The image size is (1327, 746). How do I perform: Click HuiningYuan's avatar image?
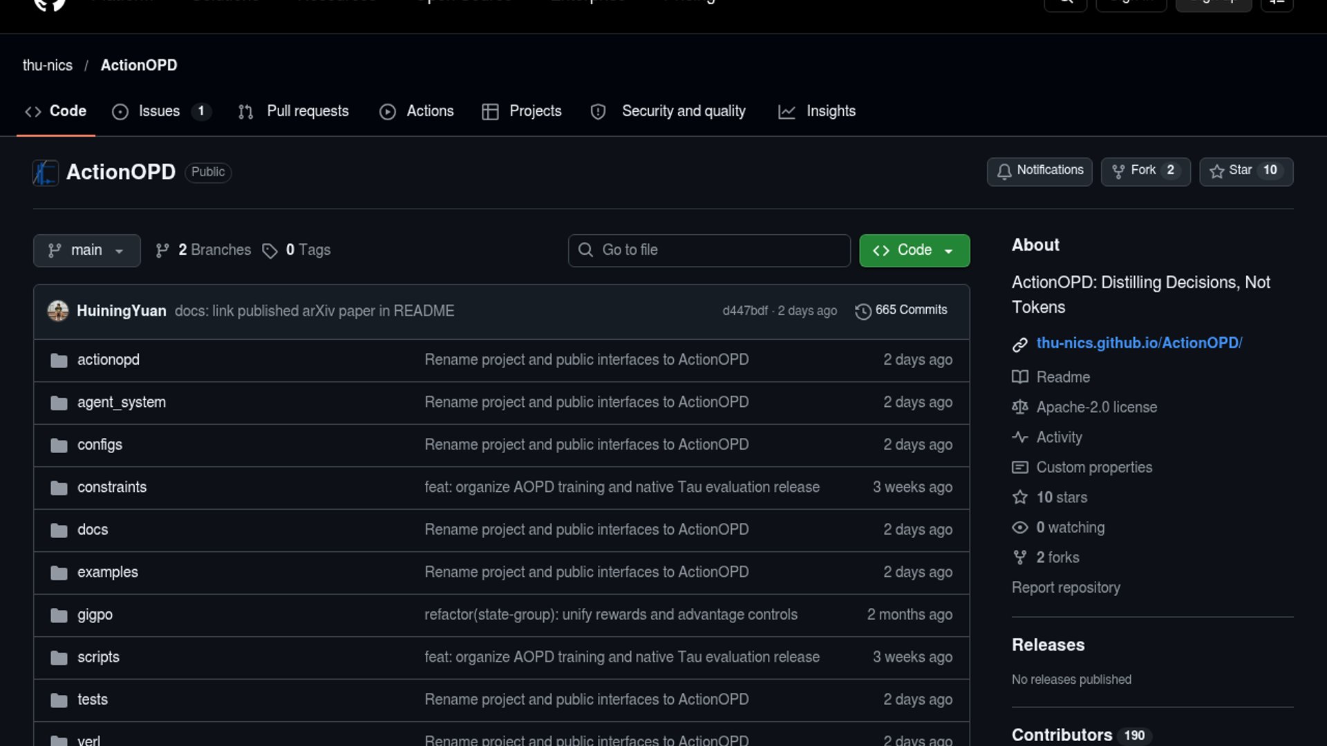[x=58, y=311]
